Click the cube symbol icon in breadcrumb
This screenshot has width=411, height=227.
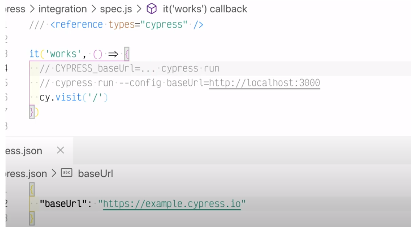coord(152,9)
